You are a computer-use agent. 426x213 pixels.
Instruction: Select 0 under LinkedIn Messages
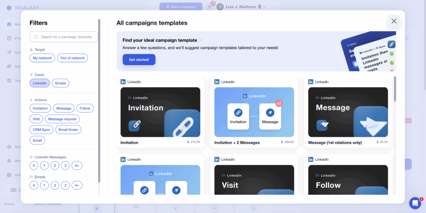pos(34,165)
